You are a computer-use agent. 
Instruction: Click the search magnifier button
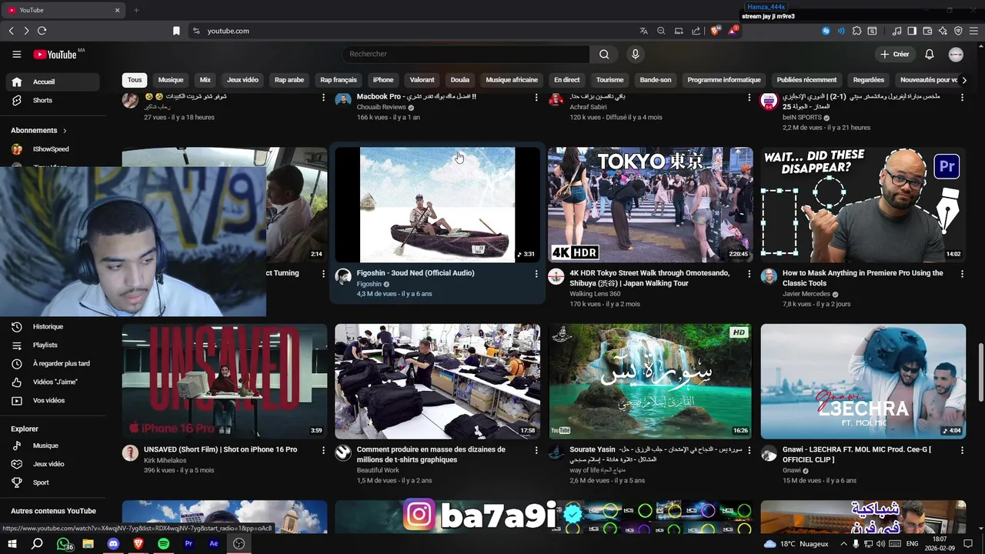[604, 54]
